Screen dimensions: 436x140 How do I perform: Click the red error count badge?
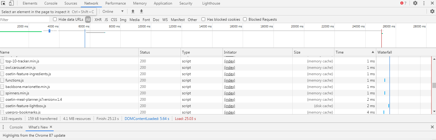pos(403,3)
